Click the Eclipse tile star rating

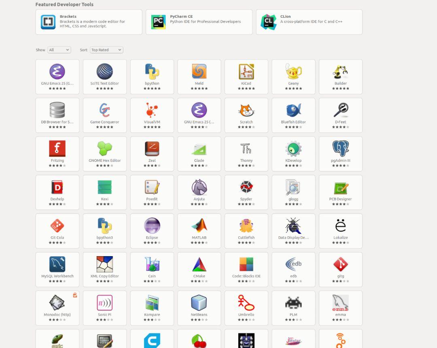coord(152,243)
